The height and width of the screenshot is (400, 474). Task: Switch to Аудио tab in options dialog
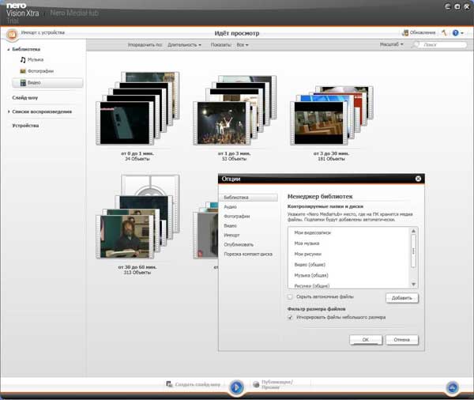click(x=231, y=206)
